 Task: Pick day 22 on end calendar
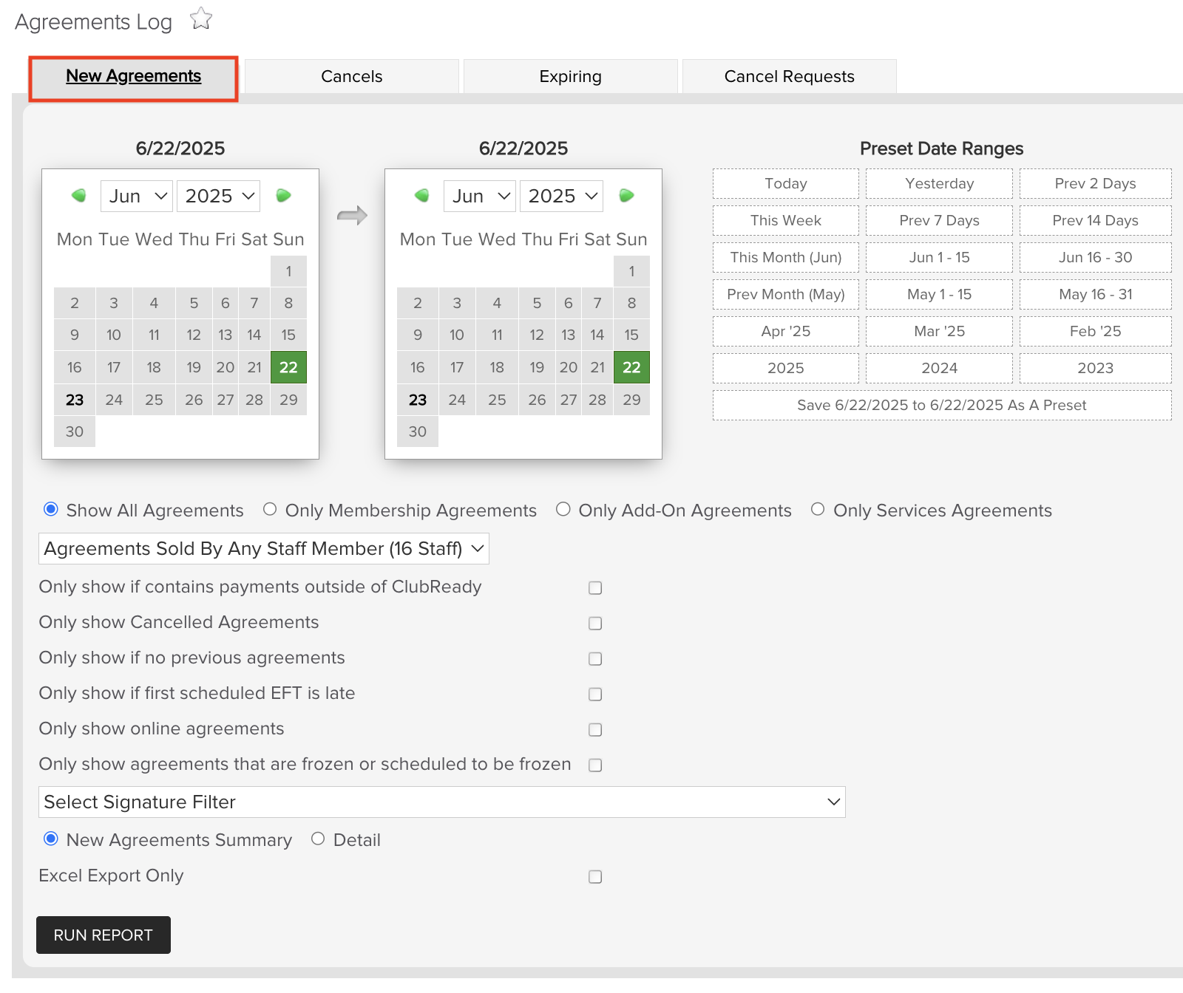631,367
